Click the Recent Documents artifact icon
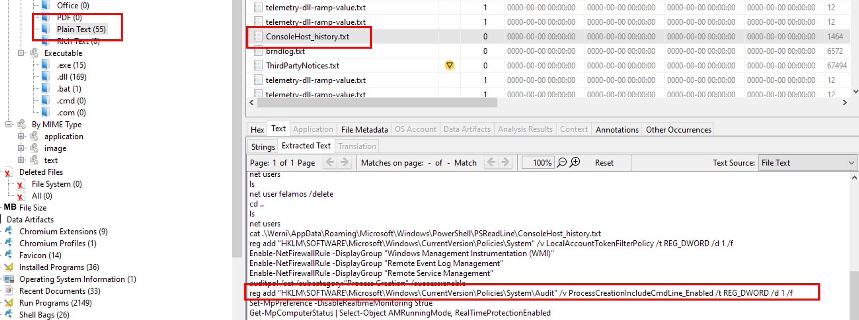This screenshot has height=320, width=859. tap(9, 291)
